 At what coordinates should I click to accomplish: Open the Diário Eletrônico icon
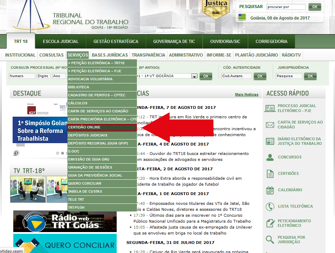[270, 141]
